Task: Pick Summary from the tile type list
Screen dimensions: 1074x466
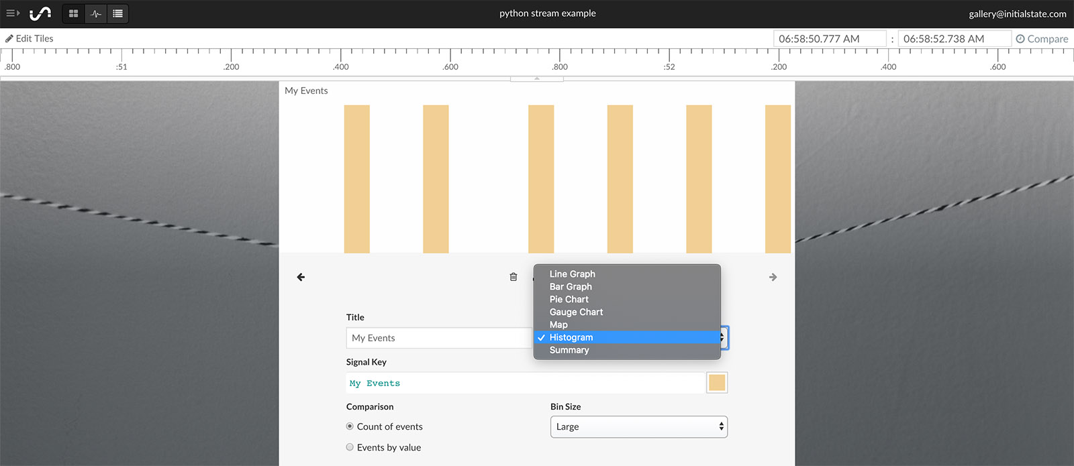Action: pyautogui.click(x=569, y=350)
